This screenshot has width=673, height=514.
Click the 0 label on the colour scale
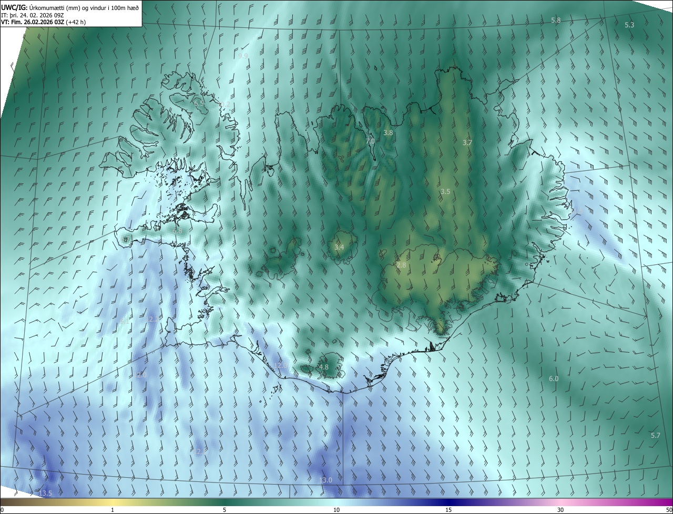coord(2,510)
